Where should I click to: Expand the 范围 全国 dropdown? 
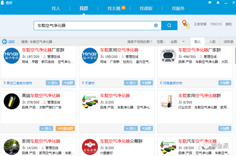(x=183, y=42)
